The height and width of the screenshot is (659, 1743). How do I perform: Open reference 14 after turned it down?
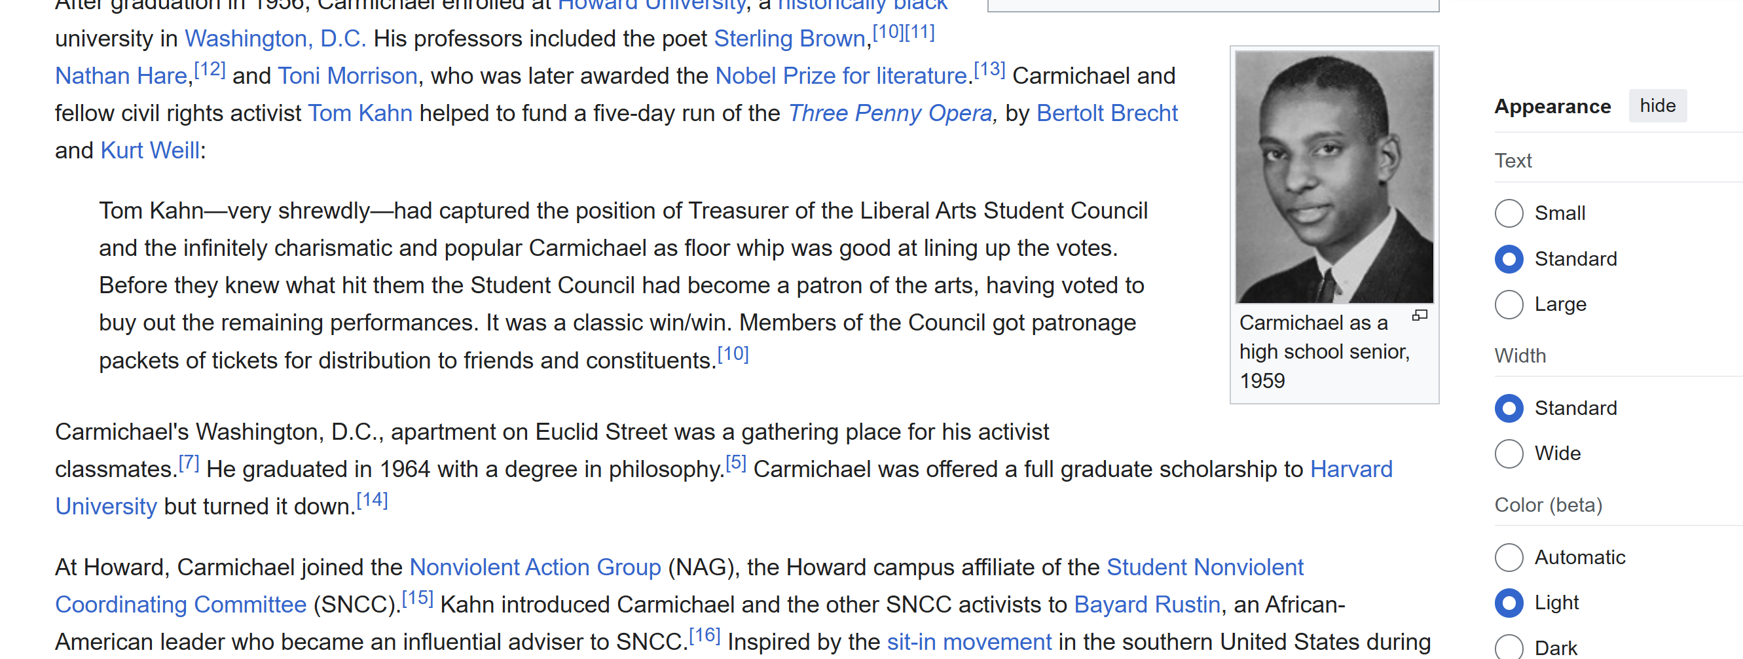coord(371,500)
